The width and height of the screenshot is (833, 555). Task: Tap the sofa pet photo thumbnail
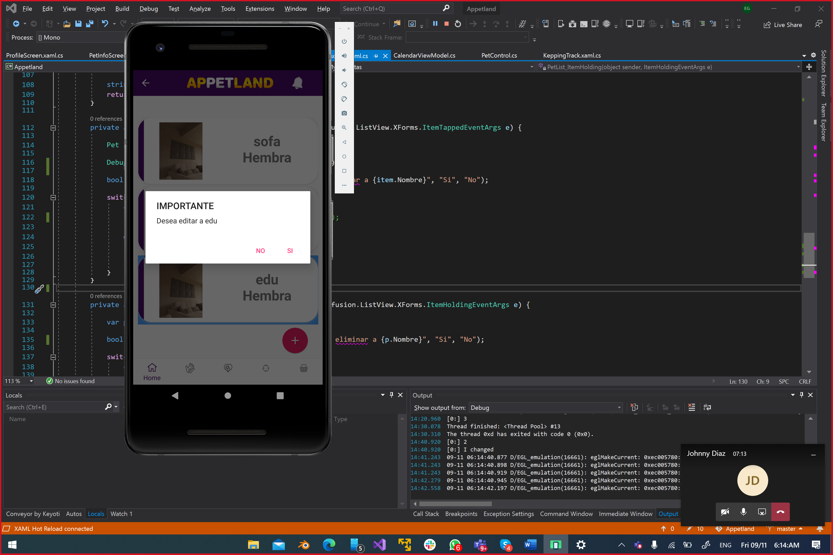pos(181,151)
